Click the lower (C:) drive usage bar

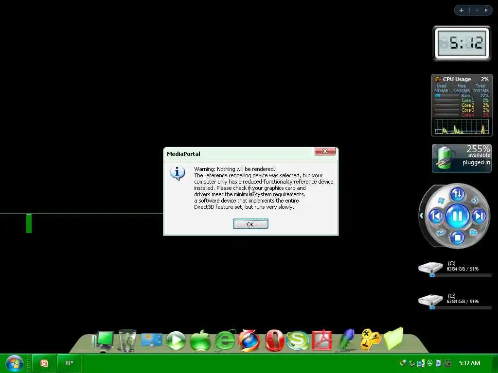pos(461,307)
